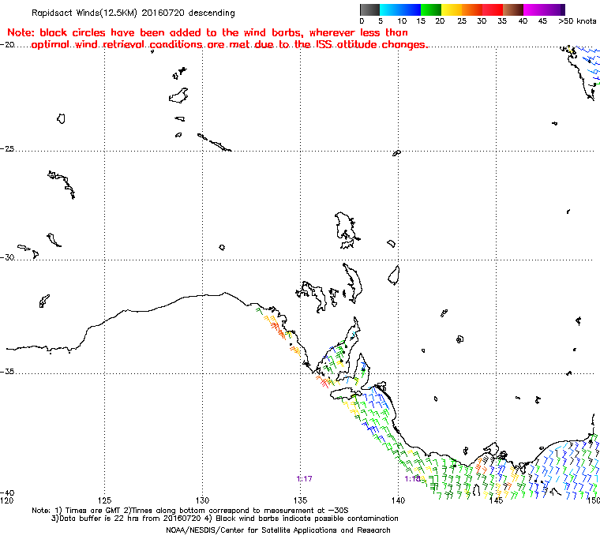The height and width of the screenshot is (543, 600).
Task: Pick the magenta 40–45 knot legend swatch
Action: coord(534,9)
